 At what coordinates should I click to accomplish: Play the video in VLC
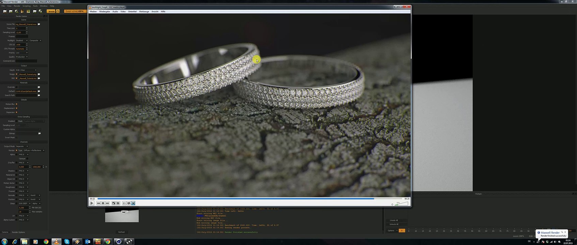[92, 203]
